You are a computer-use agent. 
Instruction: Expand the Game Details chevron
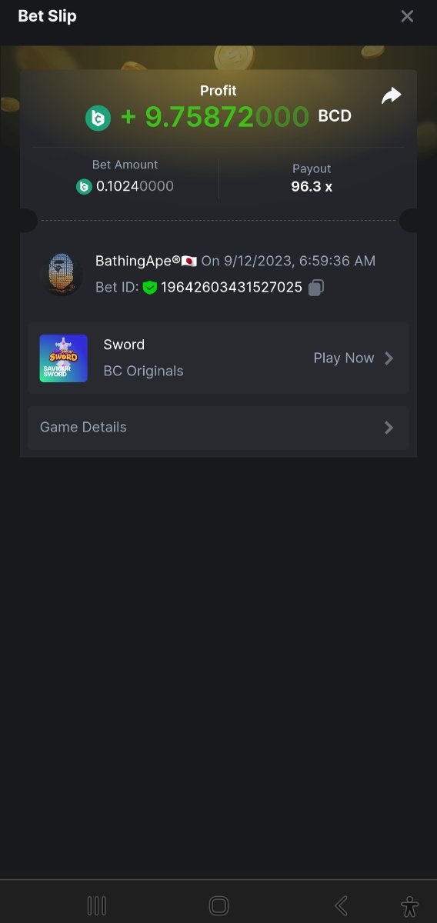pos(389,428)
